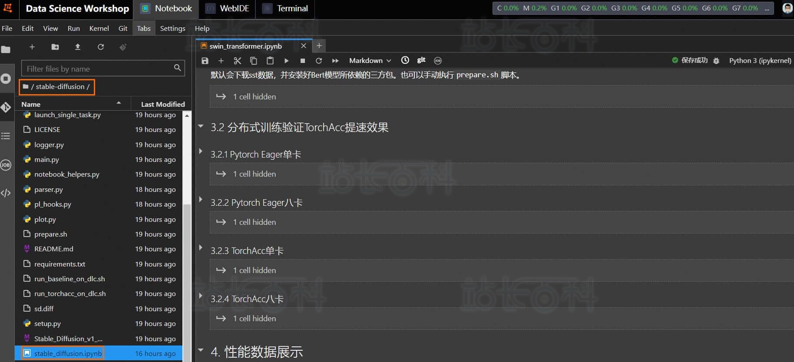Viewport: 794px width, 362px height.
Task: Click the upload files icon
Action: click(x=78, y=47)
